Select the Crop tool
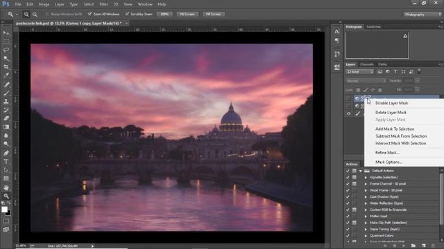444x249 pixels. [x=6, y=67]
